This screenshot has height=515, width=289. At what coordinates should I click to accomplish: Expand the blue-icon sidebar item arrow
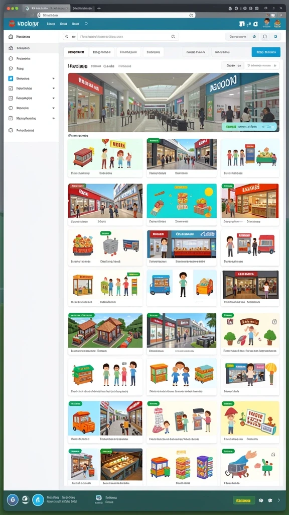pyautogui.click(x=53, y=79)
